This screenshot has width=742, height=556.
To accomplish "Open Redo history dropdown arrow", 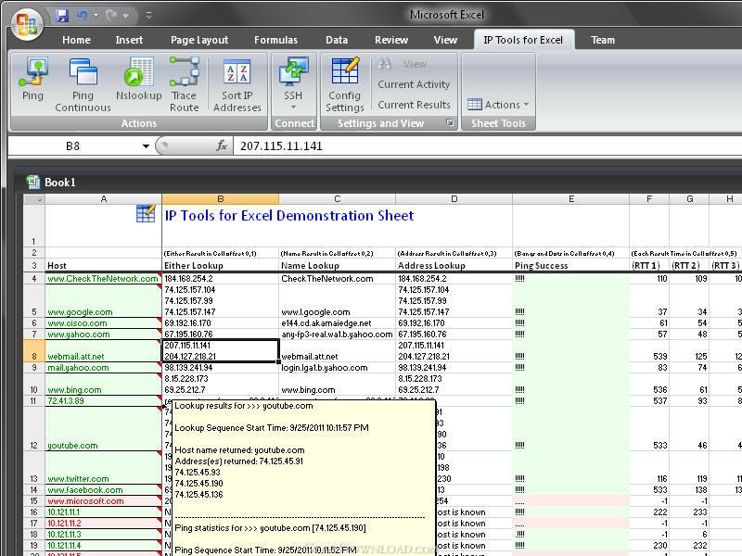I will pos(126,16).
